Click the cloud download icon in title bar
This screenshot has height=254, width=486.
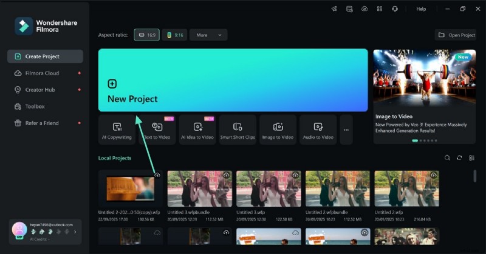(x=364, y=9)
